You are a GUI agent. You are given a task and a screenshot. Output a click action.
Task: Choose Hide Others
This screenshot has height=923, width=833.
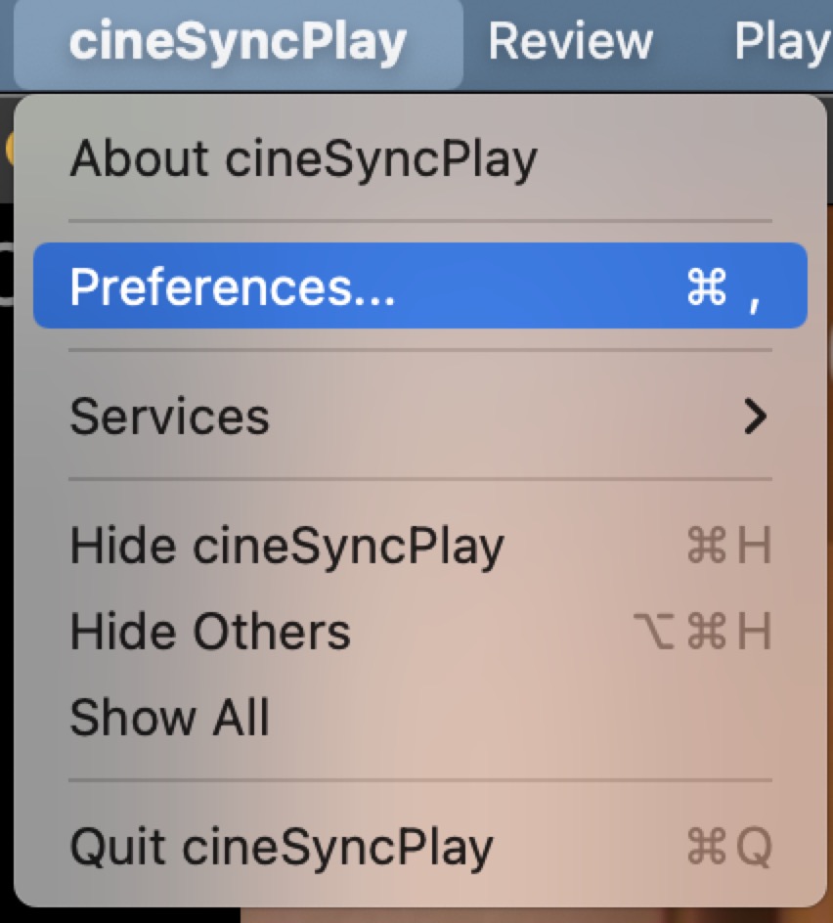tap(420, 632)
